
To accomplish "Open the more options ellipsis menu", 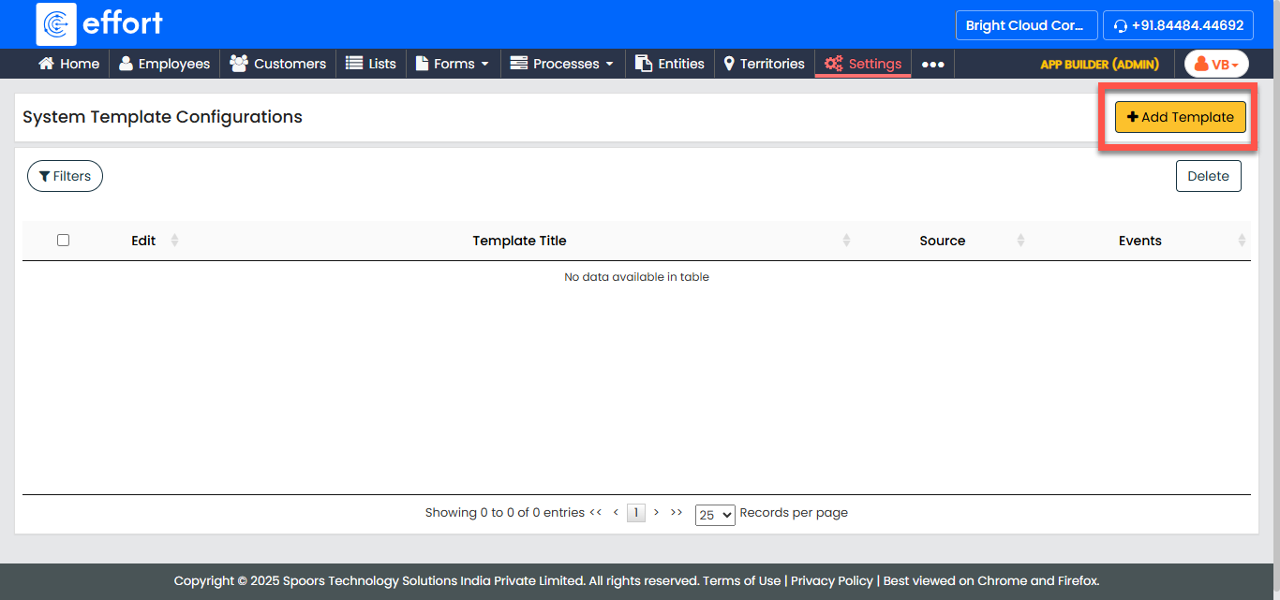I will click(x=932, y=65).
